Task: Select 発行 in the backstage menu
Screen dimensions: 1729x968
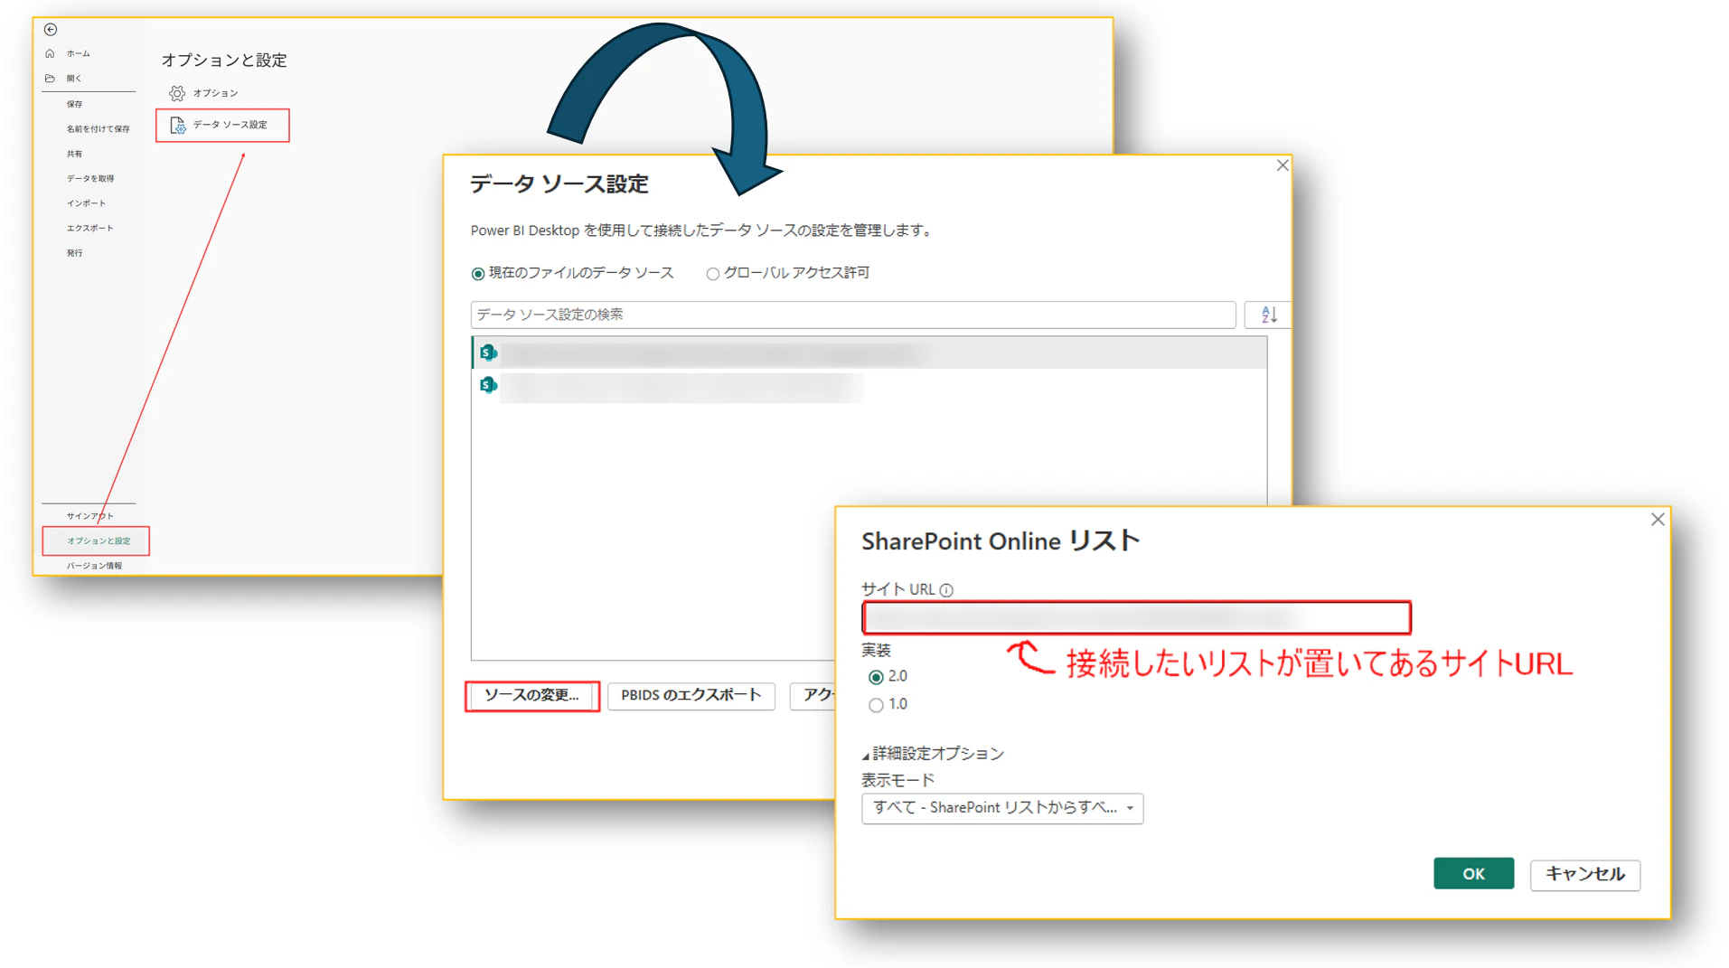Action: pyautogui.click(x=74, y=253)
